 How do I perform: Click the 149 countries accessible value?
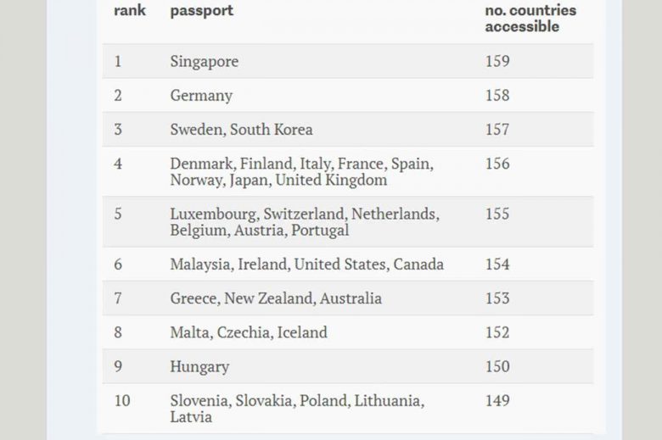497,400
